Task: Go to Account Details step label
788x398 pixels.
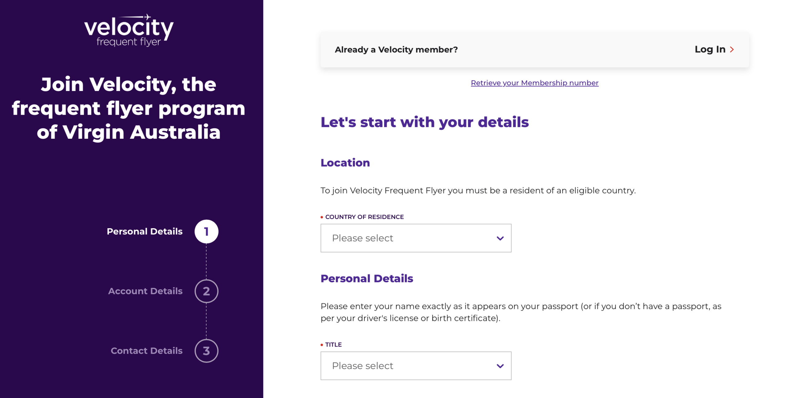Action: click(145, 291)
